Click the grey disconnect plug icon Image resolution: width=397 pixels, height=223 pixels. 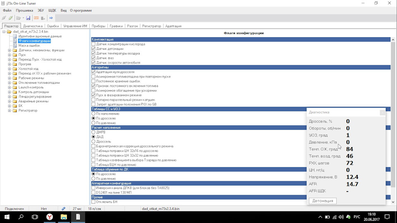coord(4,18)
